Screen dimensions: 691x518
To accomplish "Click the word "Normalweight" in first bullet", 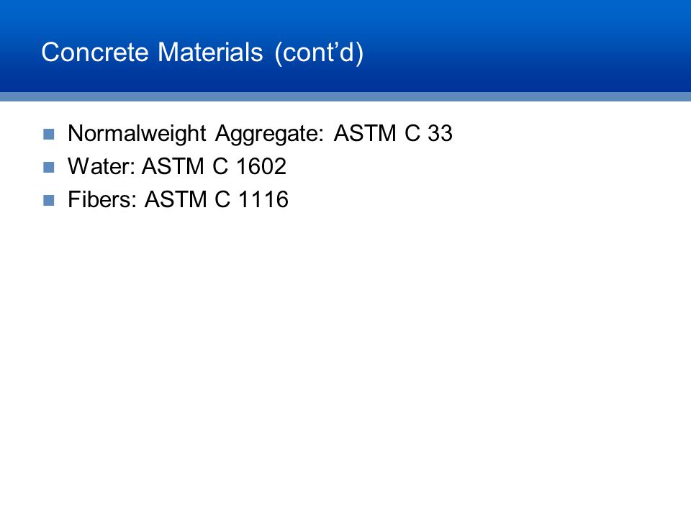I will 137,134.
